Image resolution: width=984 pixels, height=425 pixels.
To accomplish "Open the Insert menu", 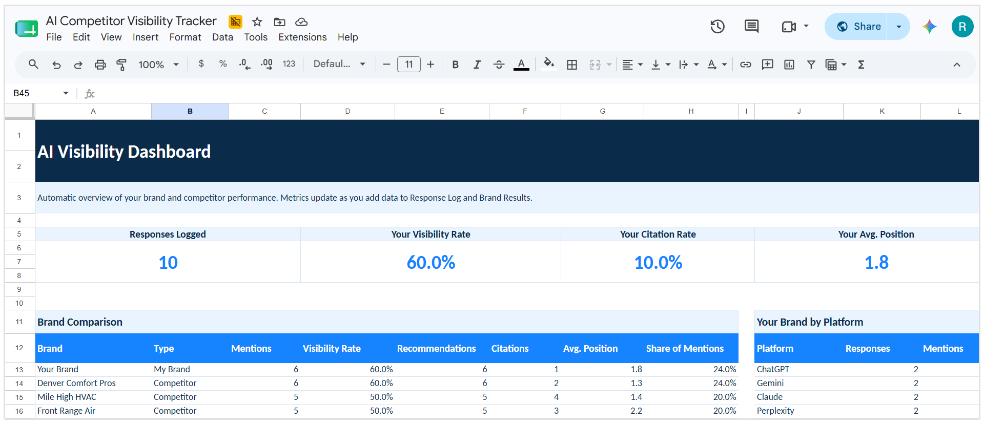I will coord(146,37).
